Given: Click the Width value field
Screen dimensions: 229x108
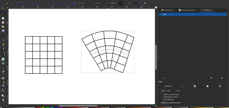Looking at the screenshot, I should tap(170, 91).
